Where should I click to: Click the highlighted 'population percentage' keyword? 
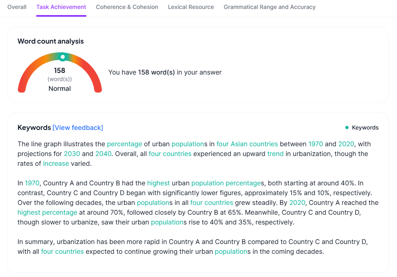(226, 183)
